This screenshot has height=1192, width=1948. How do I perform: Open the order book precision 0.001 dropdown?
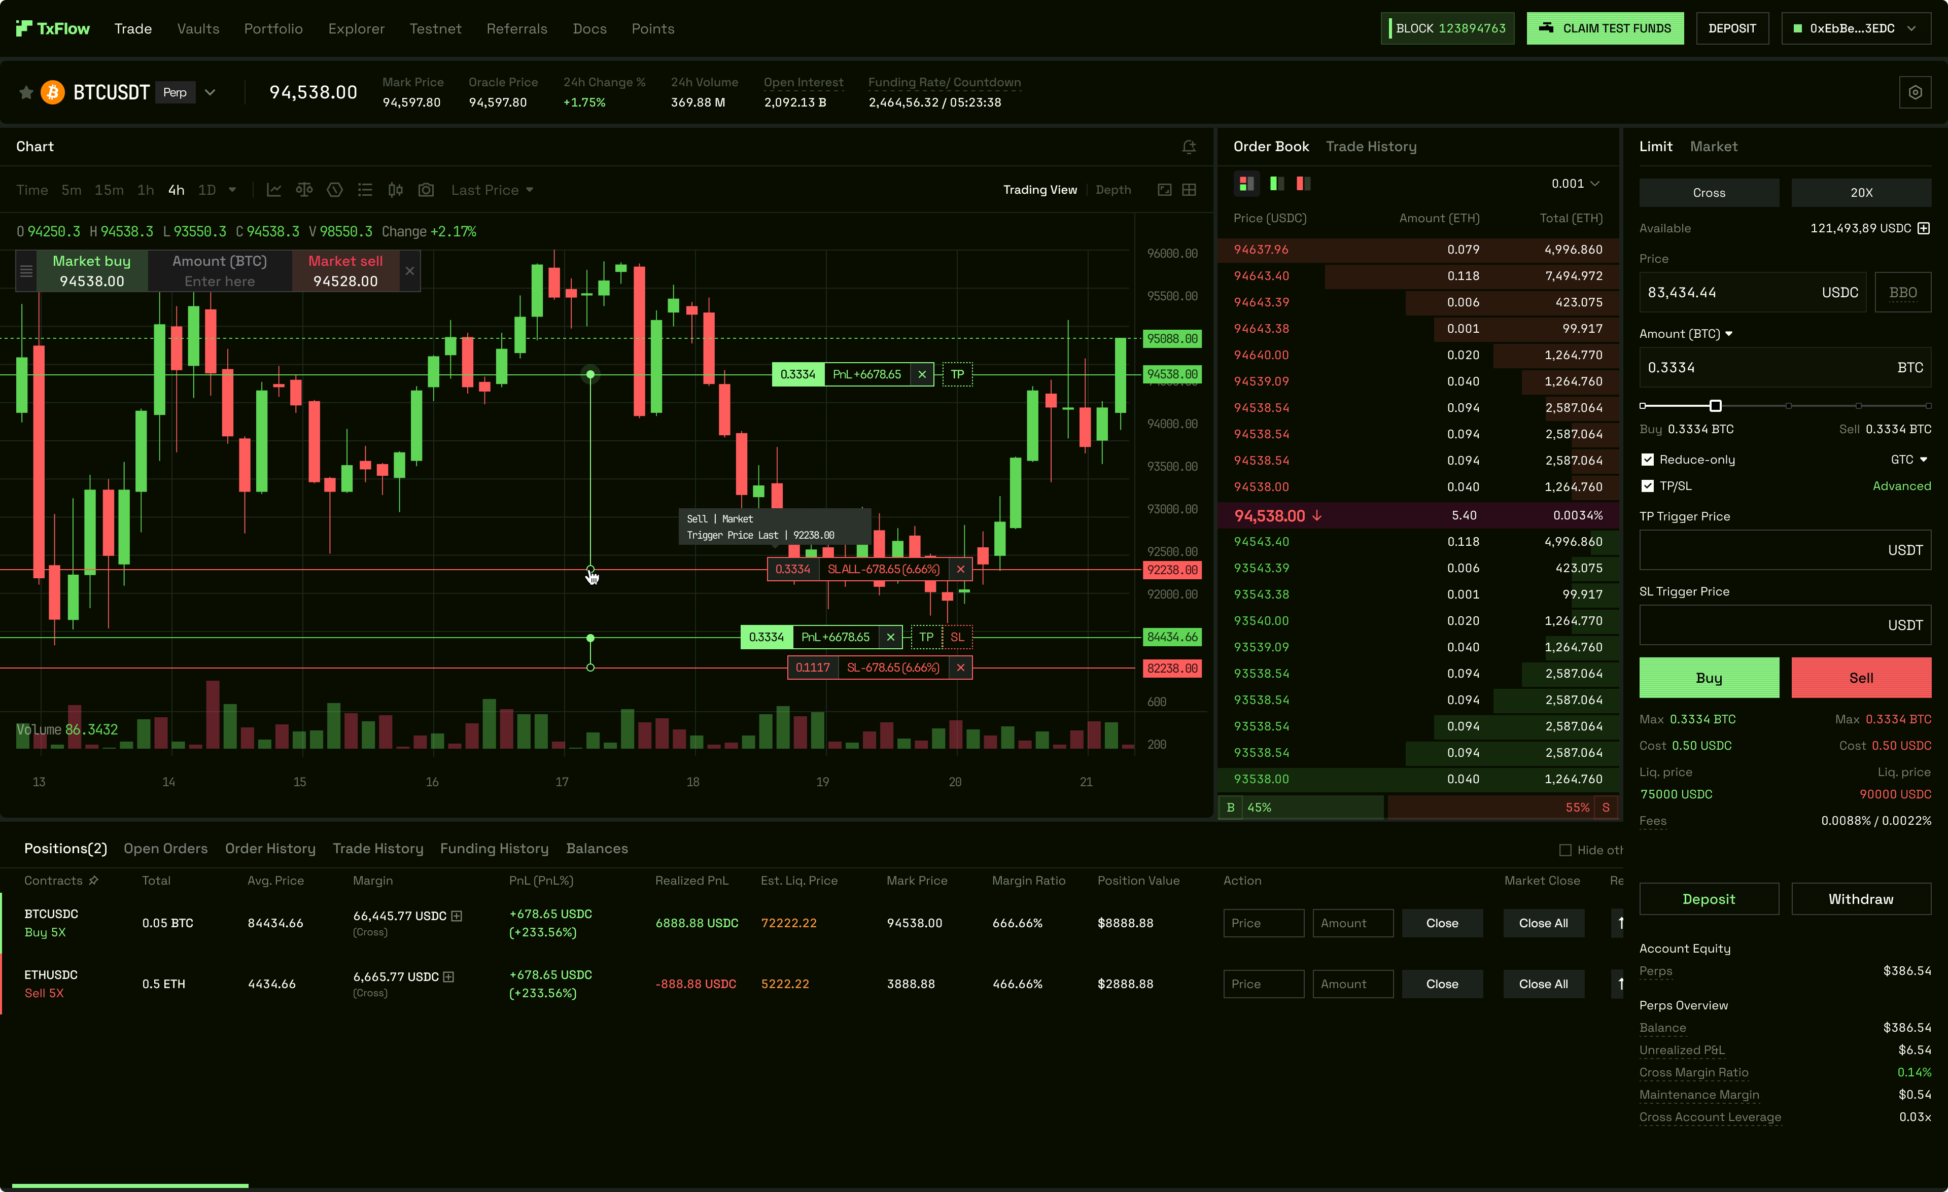tap(1575, 184)
